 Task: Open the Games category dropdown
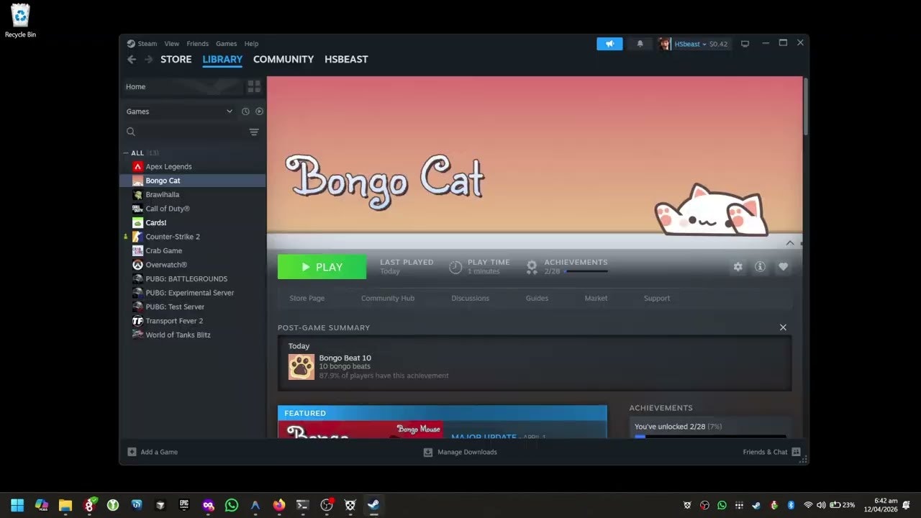179,112
